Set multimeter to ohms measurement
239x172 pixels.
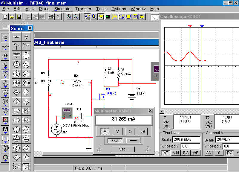click(x=130, y=131)
